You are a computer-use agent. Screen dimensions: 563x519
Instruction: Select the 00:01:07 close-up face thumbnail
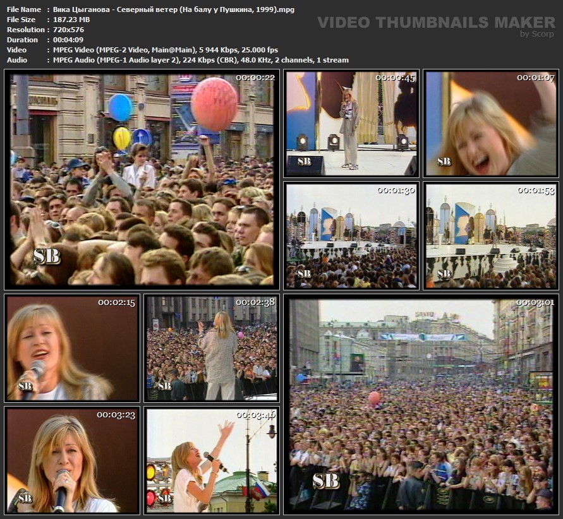click(x=490, y=123)
